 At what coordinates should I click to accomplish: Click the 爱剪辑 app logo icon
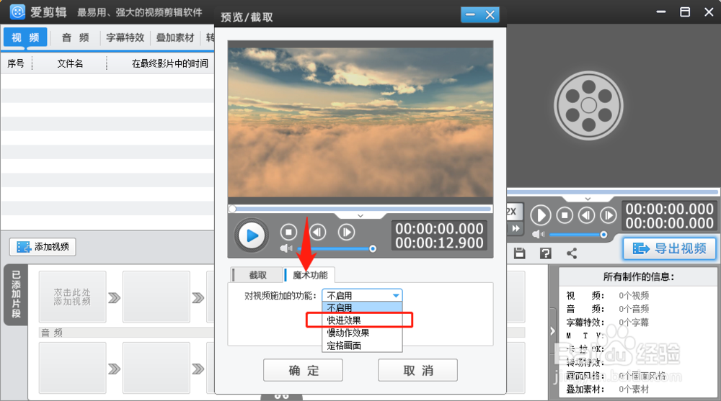17,12
